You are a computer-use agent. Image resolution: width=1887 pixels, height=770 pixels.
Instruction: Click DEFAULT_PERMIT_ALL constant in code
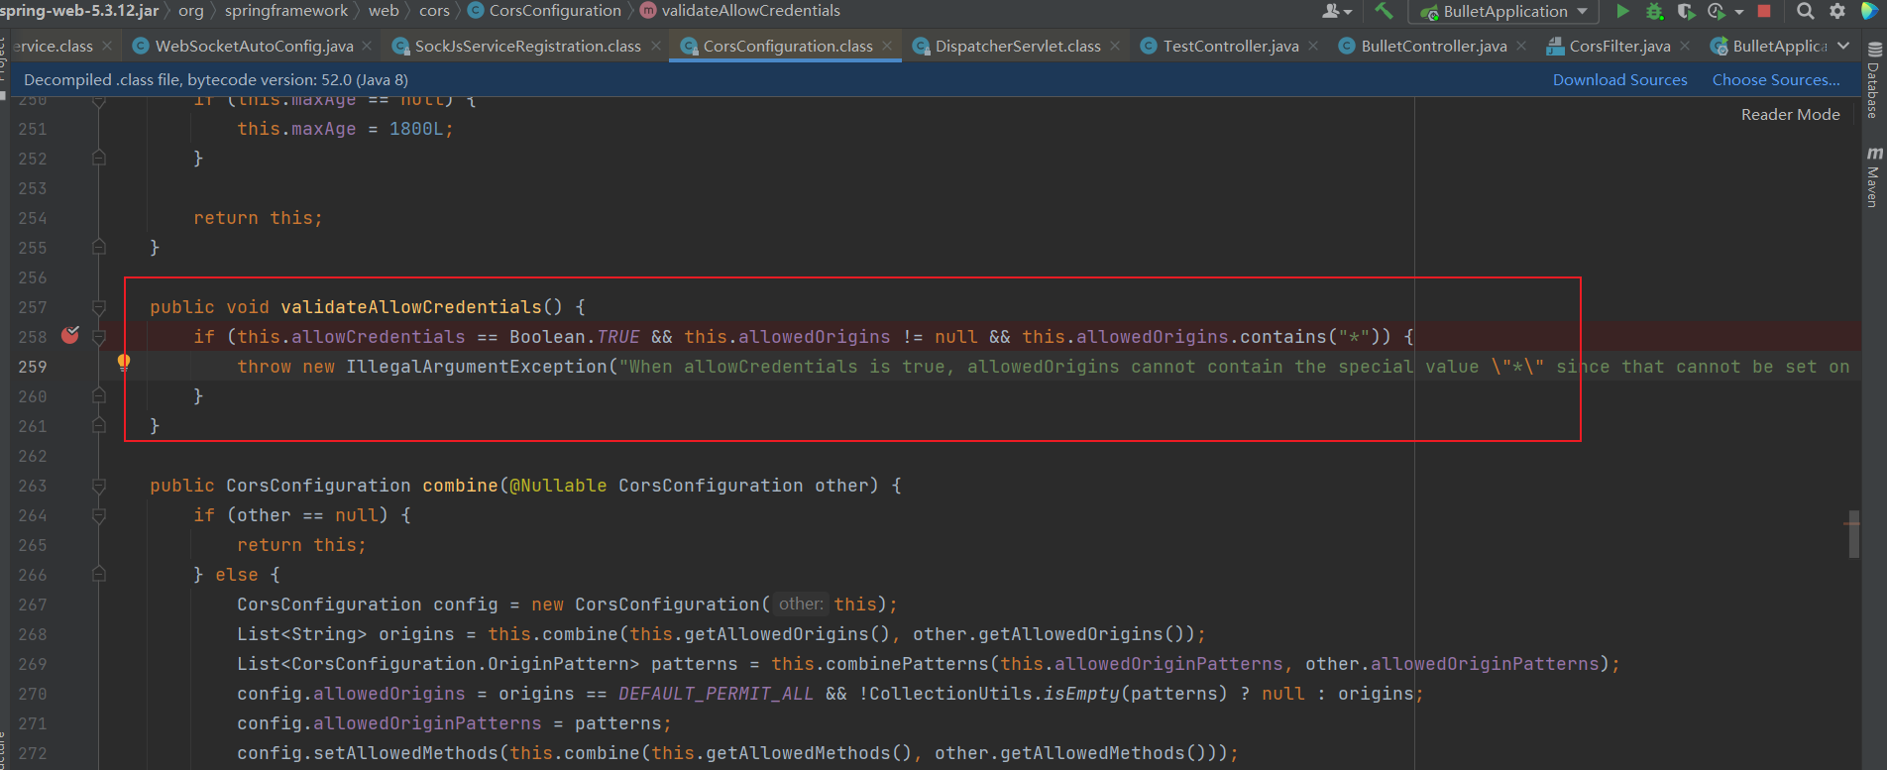(x=716, y=694)
